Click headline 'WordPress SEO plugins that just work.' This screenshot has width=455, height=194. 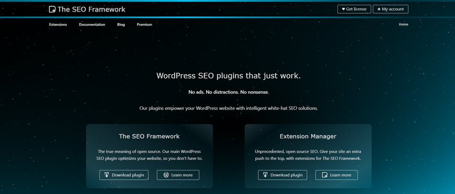pyautogui.click(x=229, y=76)
